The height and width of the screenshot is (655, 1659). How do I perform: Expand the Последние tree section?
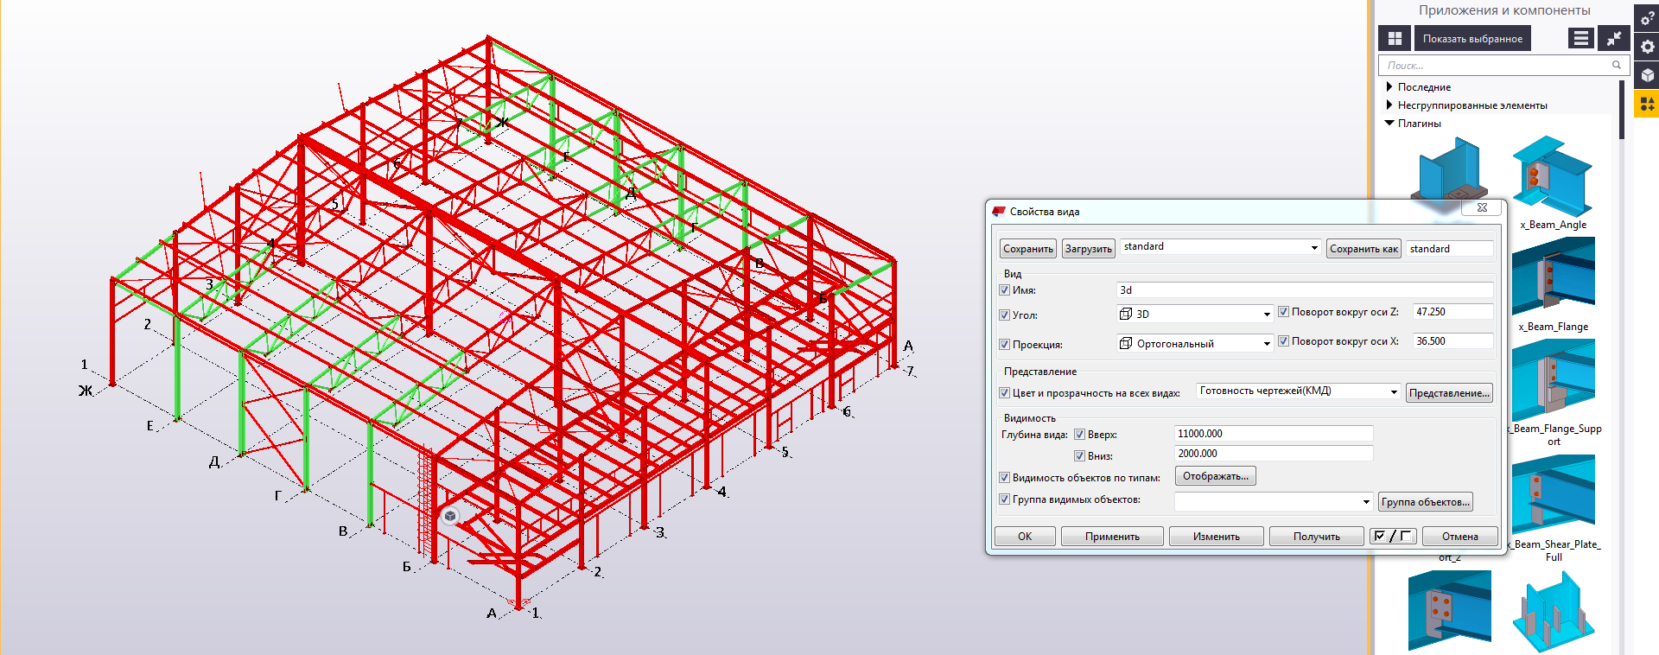click(1389, 87)
